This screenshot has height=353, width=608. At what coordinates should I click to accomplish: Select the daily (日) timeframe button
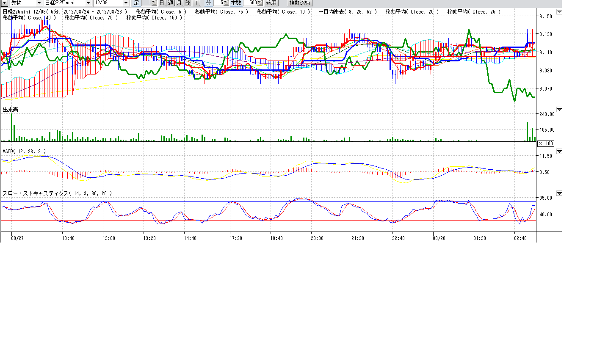(162, 3)
